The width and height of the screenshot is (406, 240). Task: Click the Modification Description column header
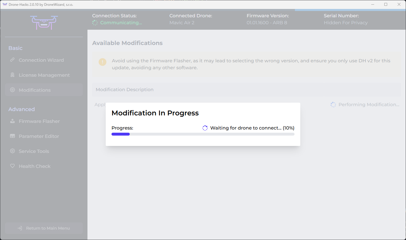click(125, 90)
